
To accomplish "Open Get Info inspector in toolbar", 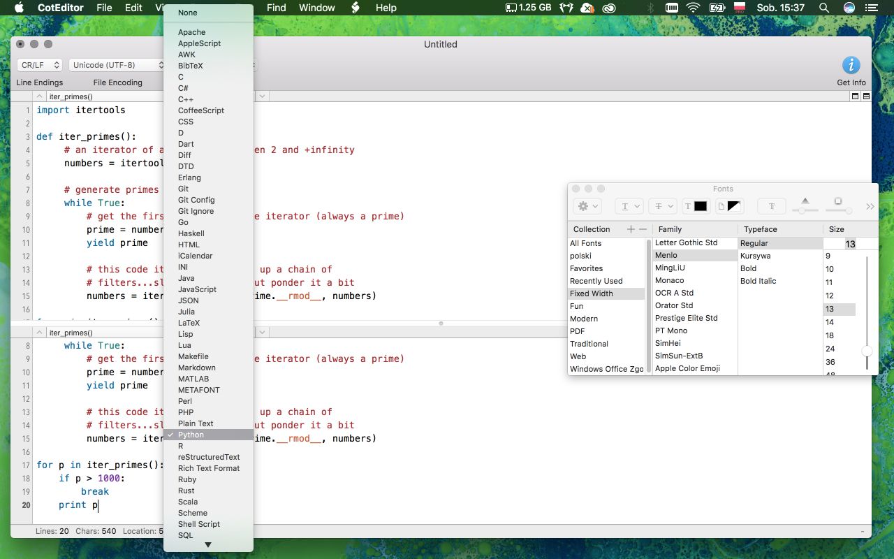I will tap(851, 71).
